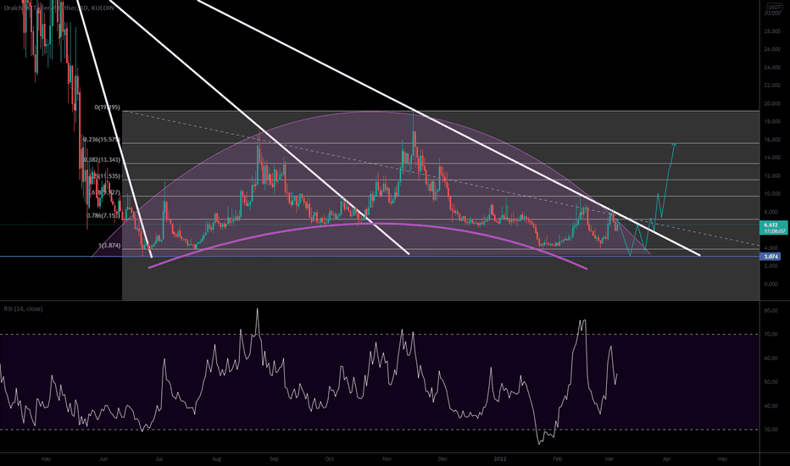Click the Apr label on the time axis
Image resolution: width=790 pixels, height=466 pixels.
point(666,459)
